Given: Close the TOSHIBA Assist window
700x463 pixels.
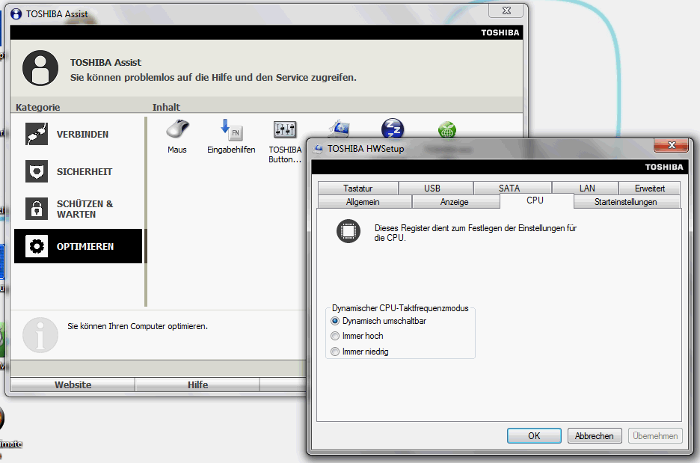Looking at the screenshot, I should click(506, 10).
